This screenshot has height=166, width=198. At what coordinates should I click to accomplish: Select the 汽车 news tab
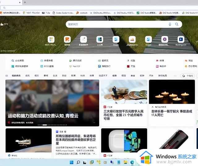[x=151, y=76]
